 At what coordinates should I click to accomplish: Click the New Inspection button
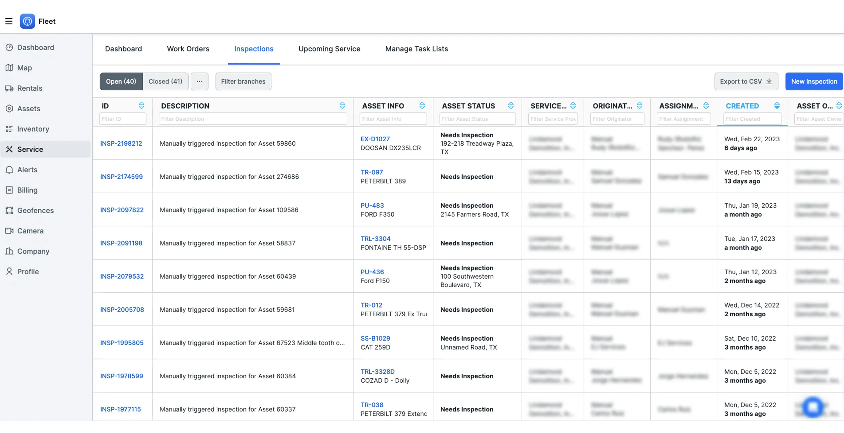[x=814, y=81]
